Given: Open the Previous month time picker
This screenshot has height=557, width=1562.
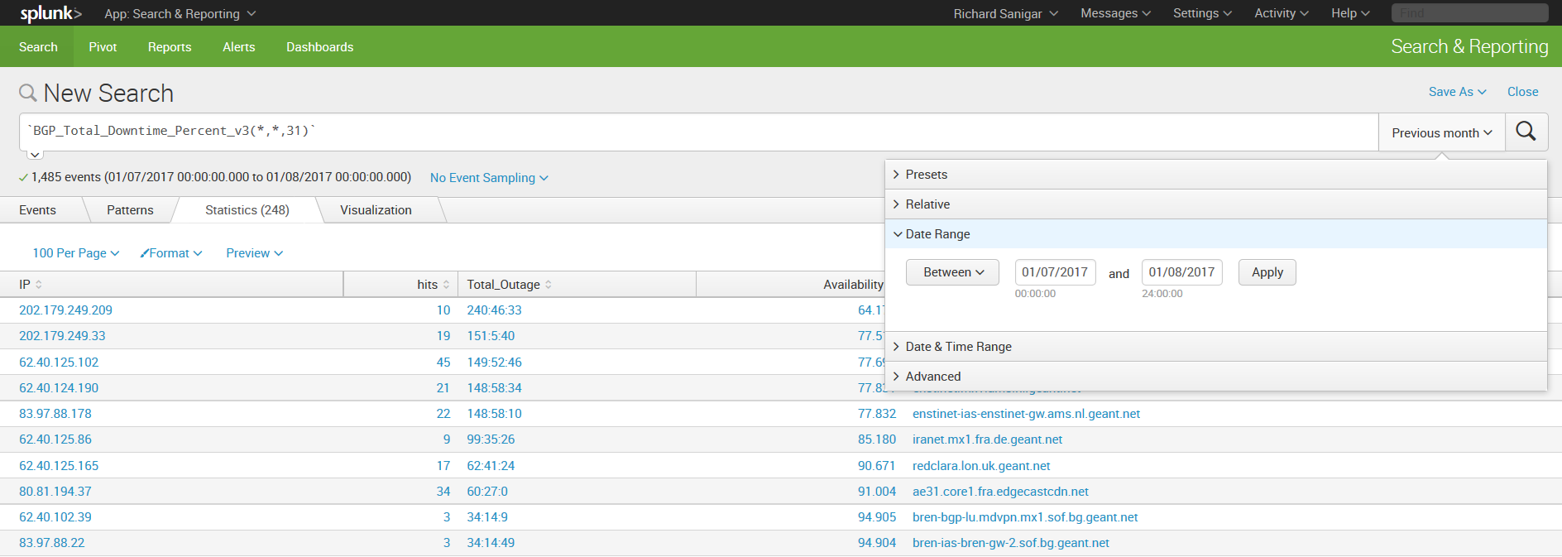Looking at the screenshot, I should [1441, 132].
